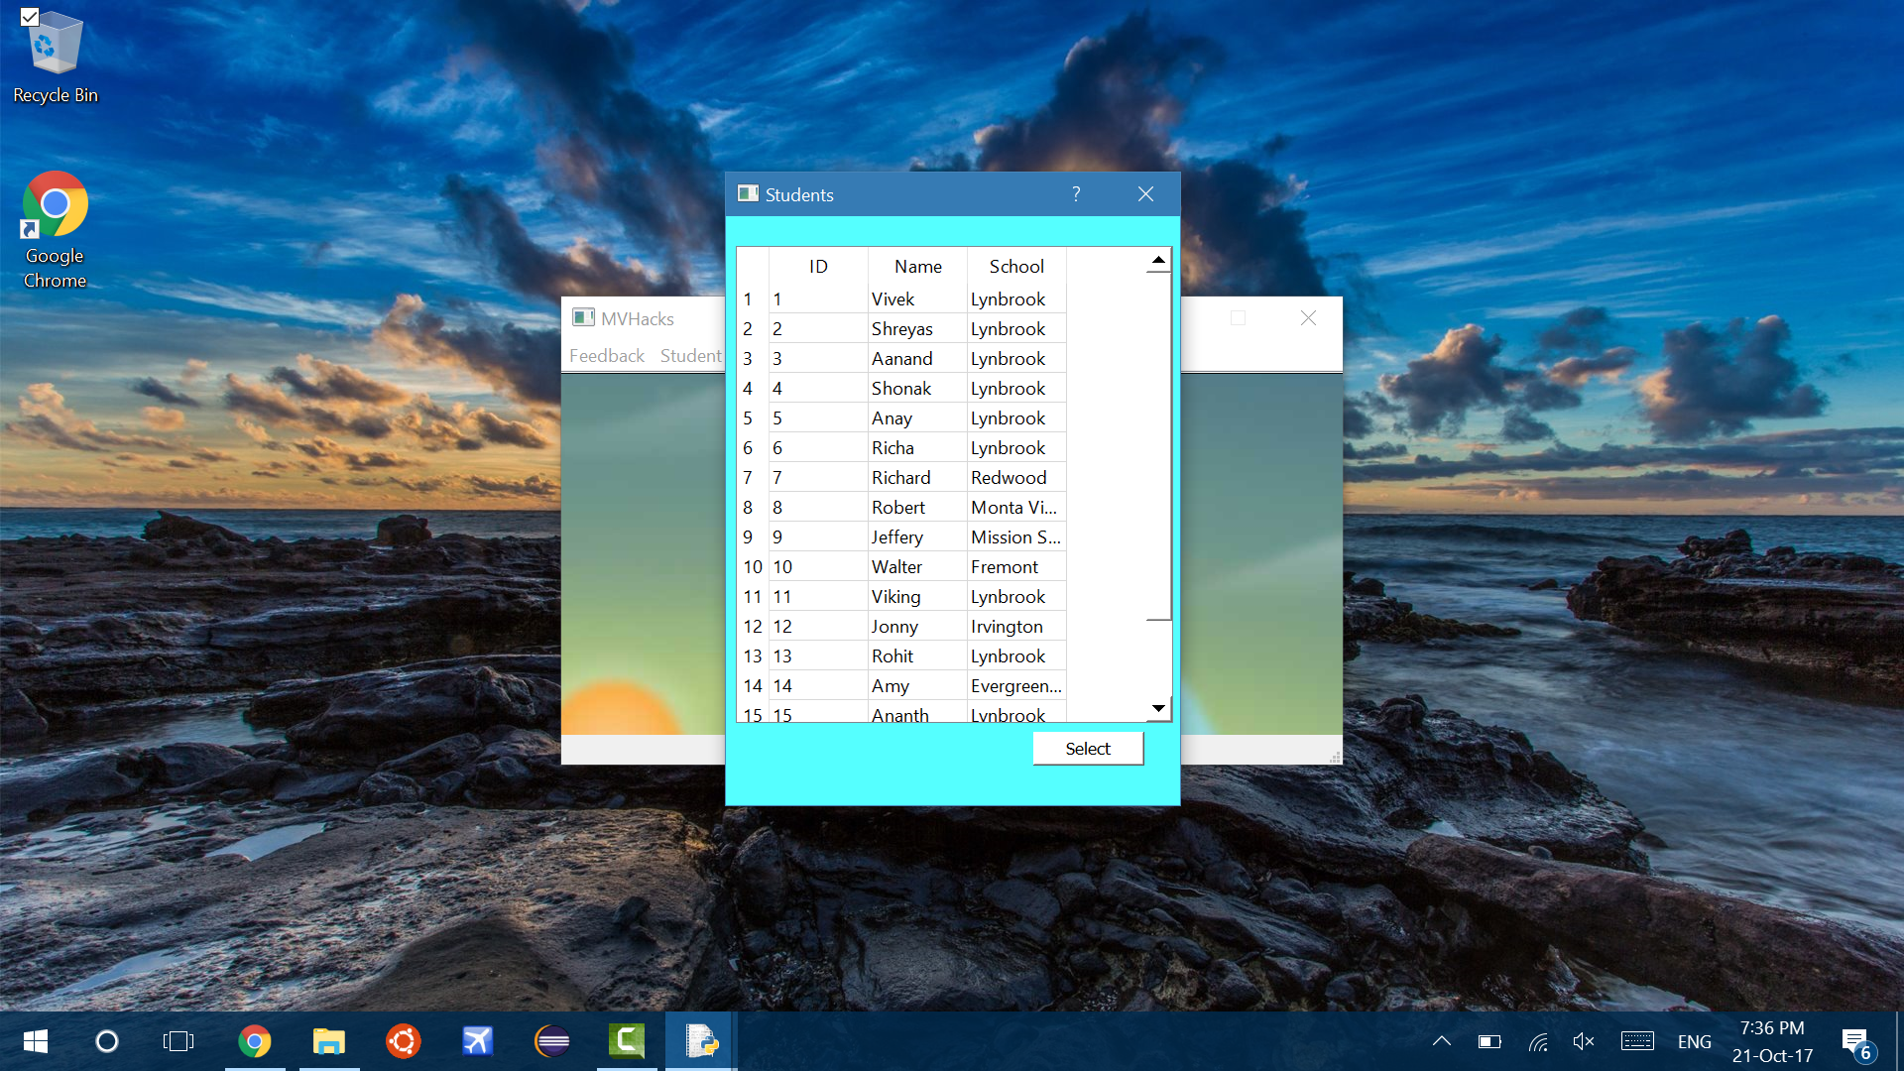
Task: Open the Student menu in MVHacks
Action: coord(690,356)
